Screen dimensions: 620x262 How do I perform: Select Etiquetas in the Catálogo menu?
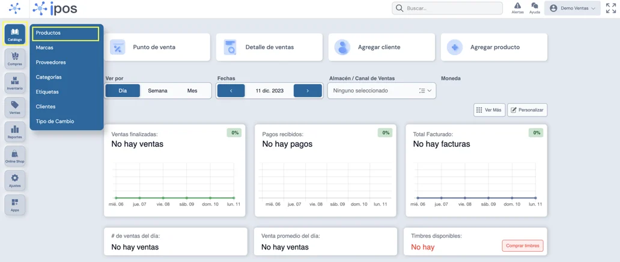(47, 92)
